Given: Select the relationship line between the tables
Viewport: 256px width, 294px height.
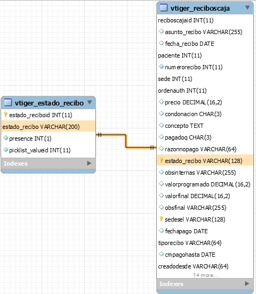Looking at the screenshot, I should click(126, 141).
